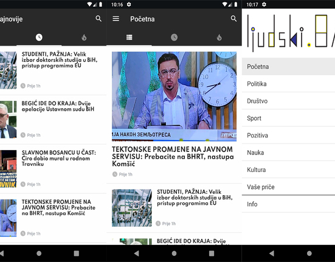Tap Android back button in Početna screen
The width and height of the screenshot is (335, 262).
pyautogui.click(x=137, y=253)
